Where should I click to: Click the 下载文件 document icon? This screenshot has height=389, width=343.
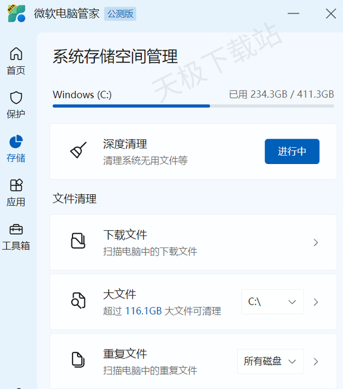point(78,241)
